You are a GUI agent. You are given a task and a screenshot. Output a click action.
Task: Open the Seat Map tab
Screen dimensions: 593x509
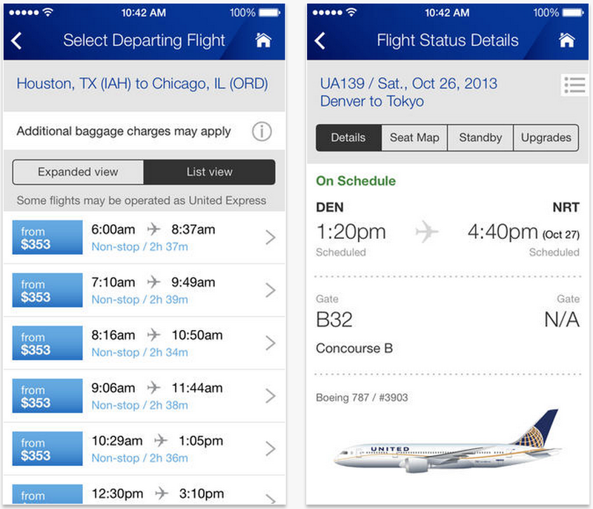coord(414,138)
